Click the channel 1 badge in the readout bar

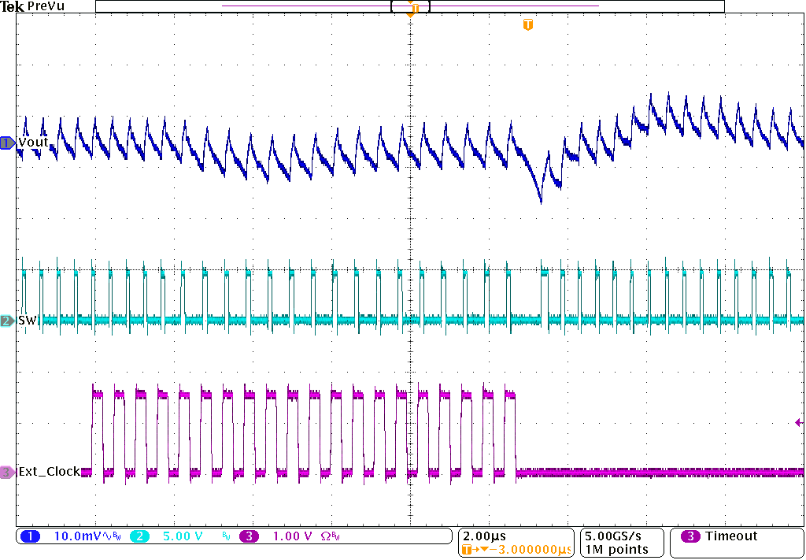tap(31, 535)
